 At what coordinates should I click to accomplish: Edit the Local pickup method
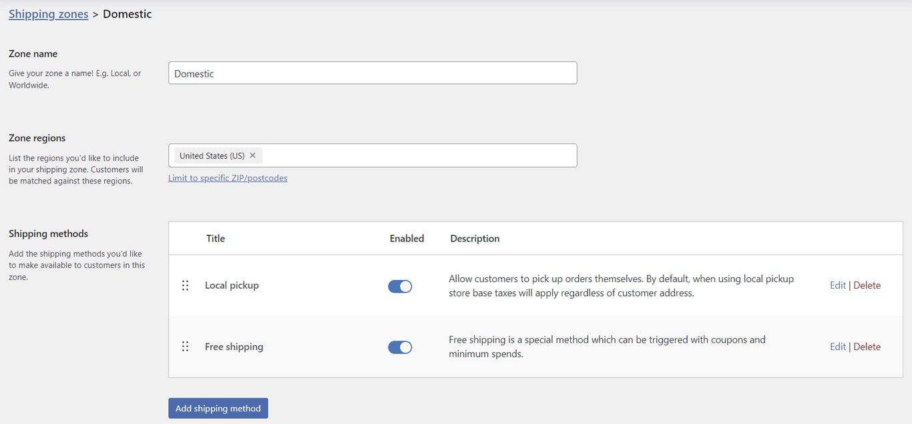click(837, 285)
